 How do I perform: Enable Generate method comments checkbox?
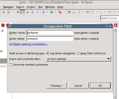tap(11, 65)
